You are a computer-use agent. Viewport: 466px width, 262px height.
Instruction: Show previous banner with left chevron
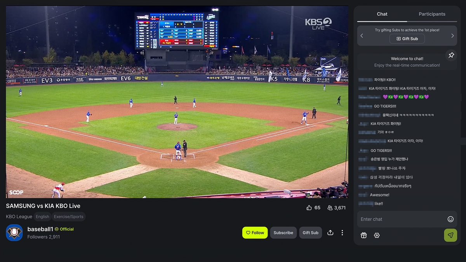362,36
